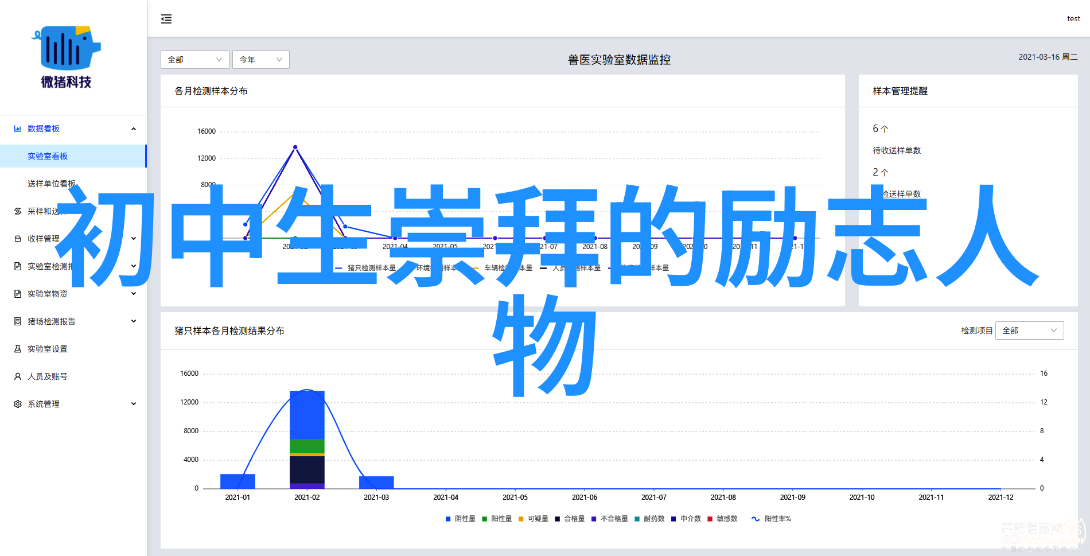
Task: Click the 2021-02 stacked bar
Action: [x=307, y=440]
